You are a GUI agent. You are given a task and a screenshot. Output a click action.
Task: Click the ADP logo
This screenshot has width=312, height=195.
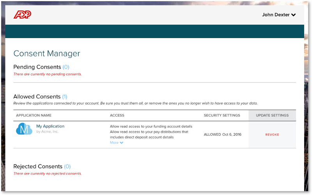point(22,15)
